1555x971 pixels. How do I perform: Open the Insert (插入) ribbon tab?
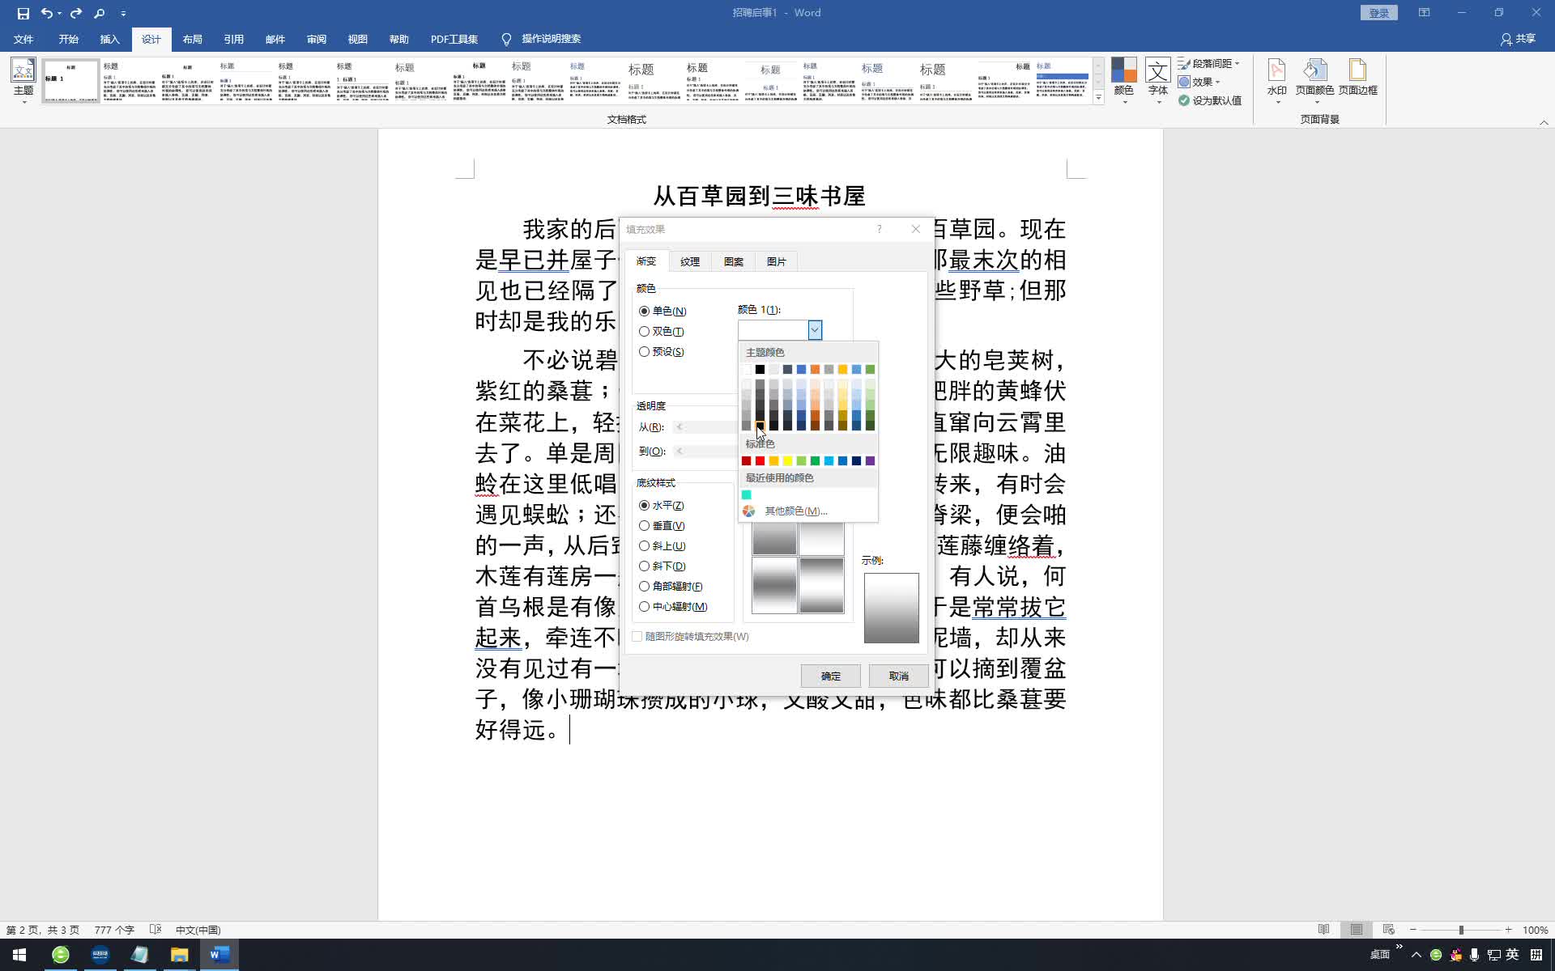(x=110, y=39)
